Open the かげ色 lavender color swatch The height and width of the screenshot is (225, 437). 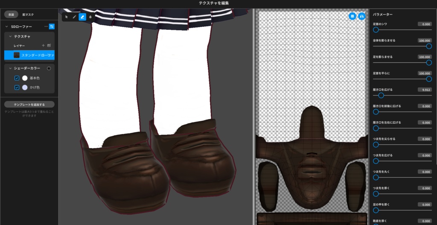coord(25,88)
